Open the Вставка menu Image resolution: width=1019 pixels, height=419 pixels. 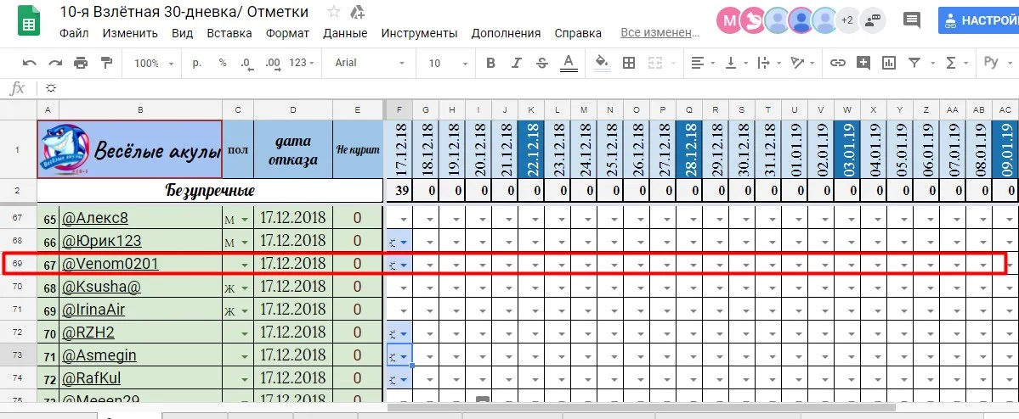click(x=229, y=33)
